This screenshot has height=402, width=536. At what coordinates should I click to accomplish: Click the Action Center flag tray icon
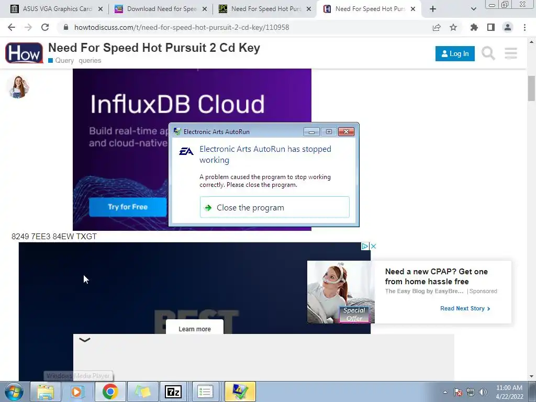[458, 392]
